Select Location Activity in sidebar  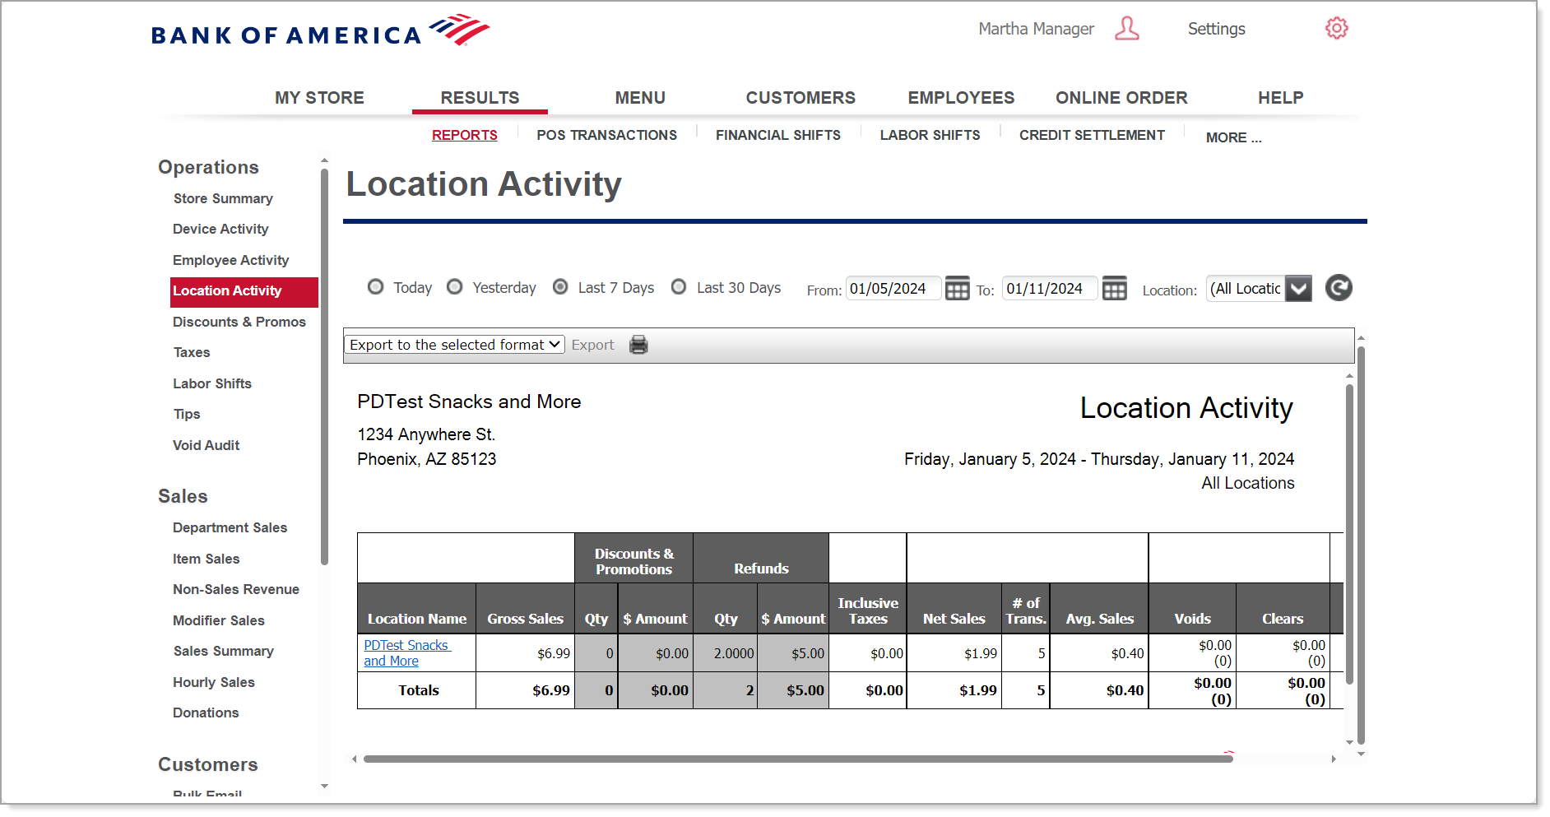[244, 291]
